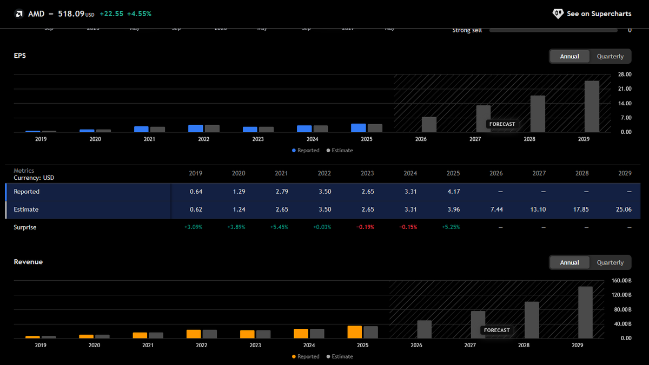Switch EPS chart to Quarterly
This screenshot has width=649, height=365.
(610, 56)
